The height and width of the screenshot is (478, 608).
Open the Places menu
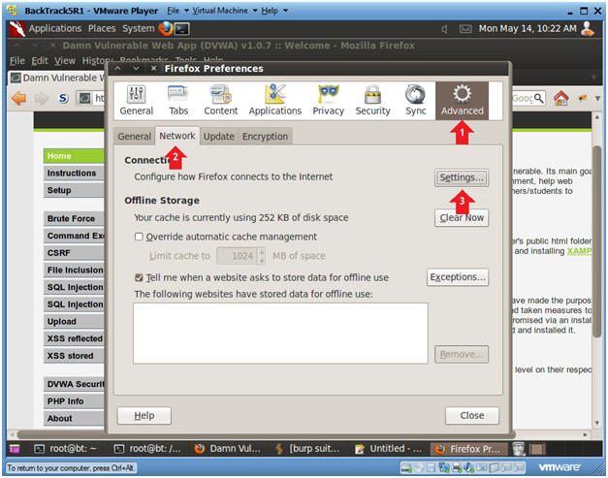pyautogui.click(x=102, y=28)
